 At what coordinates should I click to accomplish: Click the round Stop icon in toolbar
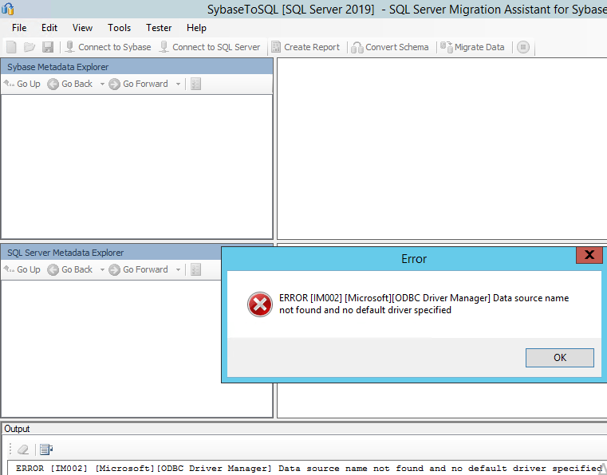(x=523, y=47)
